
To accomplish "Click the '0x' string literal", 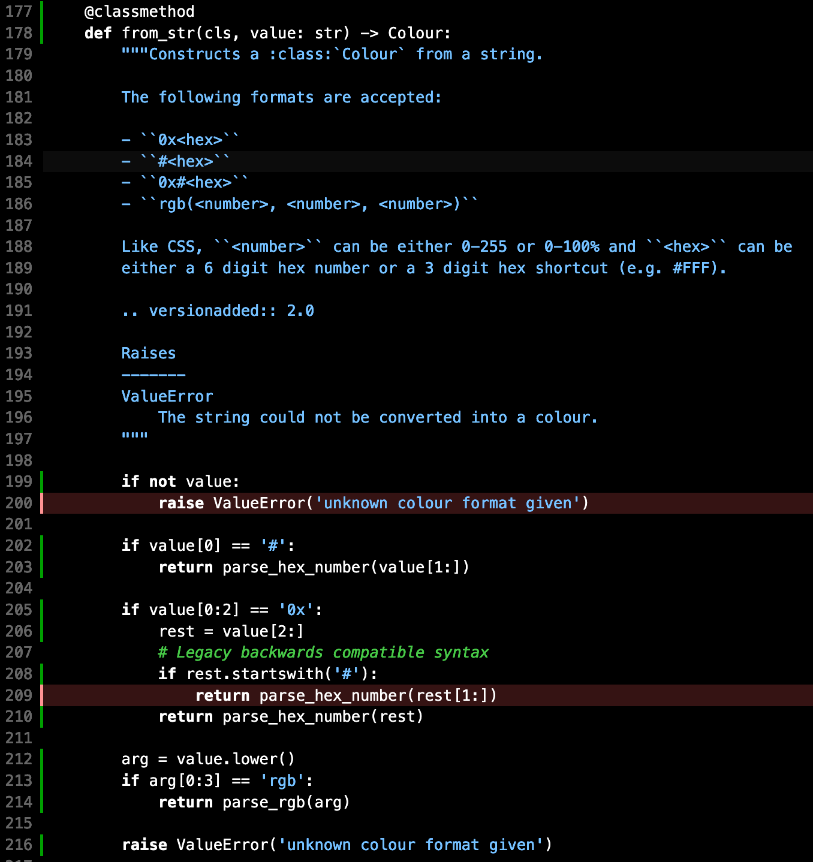I will (296, 610).
